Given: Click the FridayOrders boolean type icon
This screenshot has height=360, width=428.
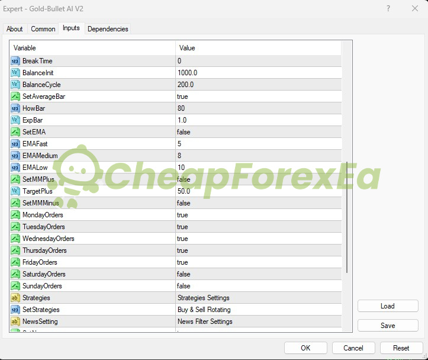Looking at the screenshot, I should pyautogui.click(x=15, y=262).
